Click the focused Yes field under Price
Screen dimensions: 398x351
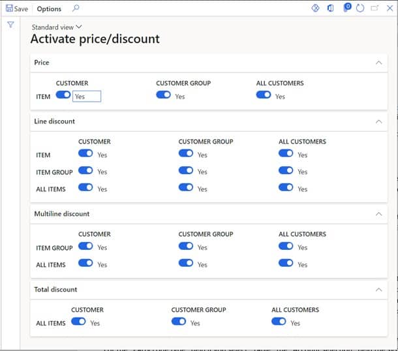[x=87, y=97]
